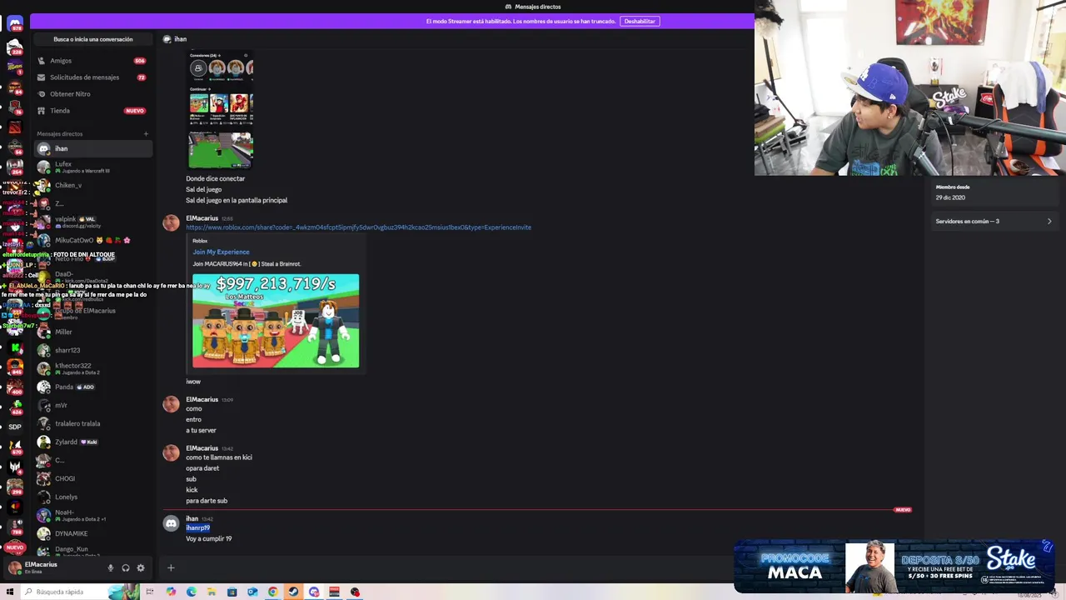Image resolution: width=1066 pixels, height=600 pixels.
Task: Open Copilot from the taskbar
Action: (171, 592)
